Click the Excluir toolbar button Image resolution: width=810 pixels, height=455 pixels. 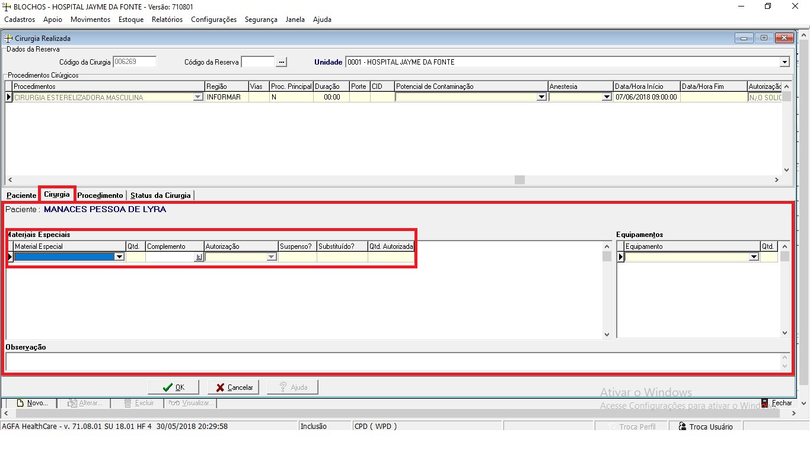click(x=139, y=403)
